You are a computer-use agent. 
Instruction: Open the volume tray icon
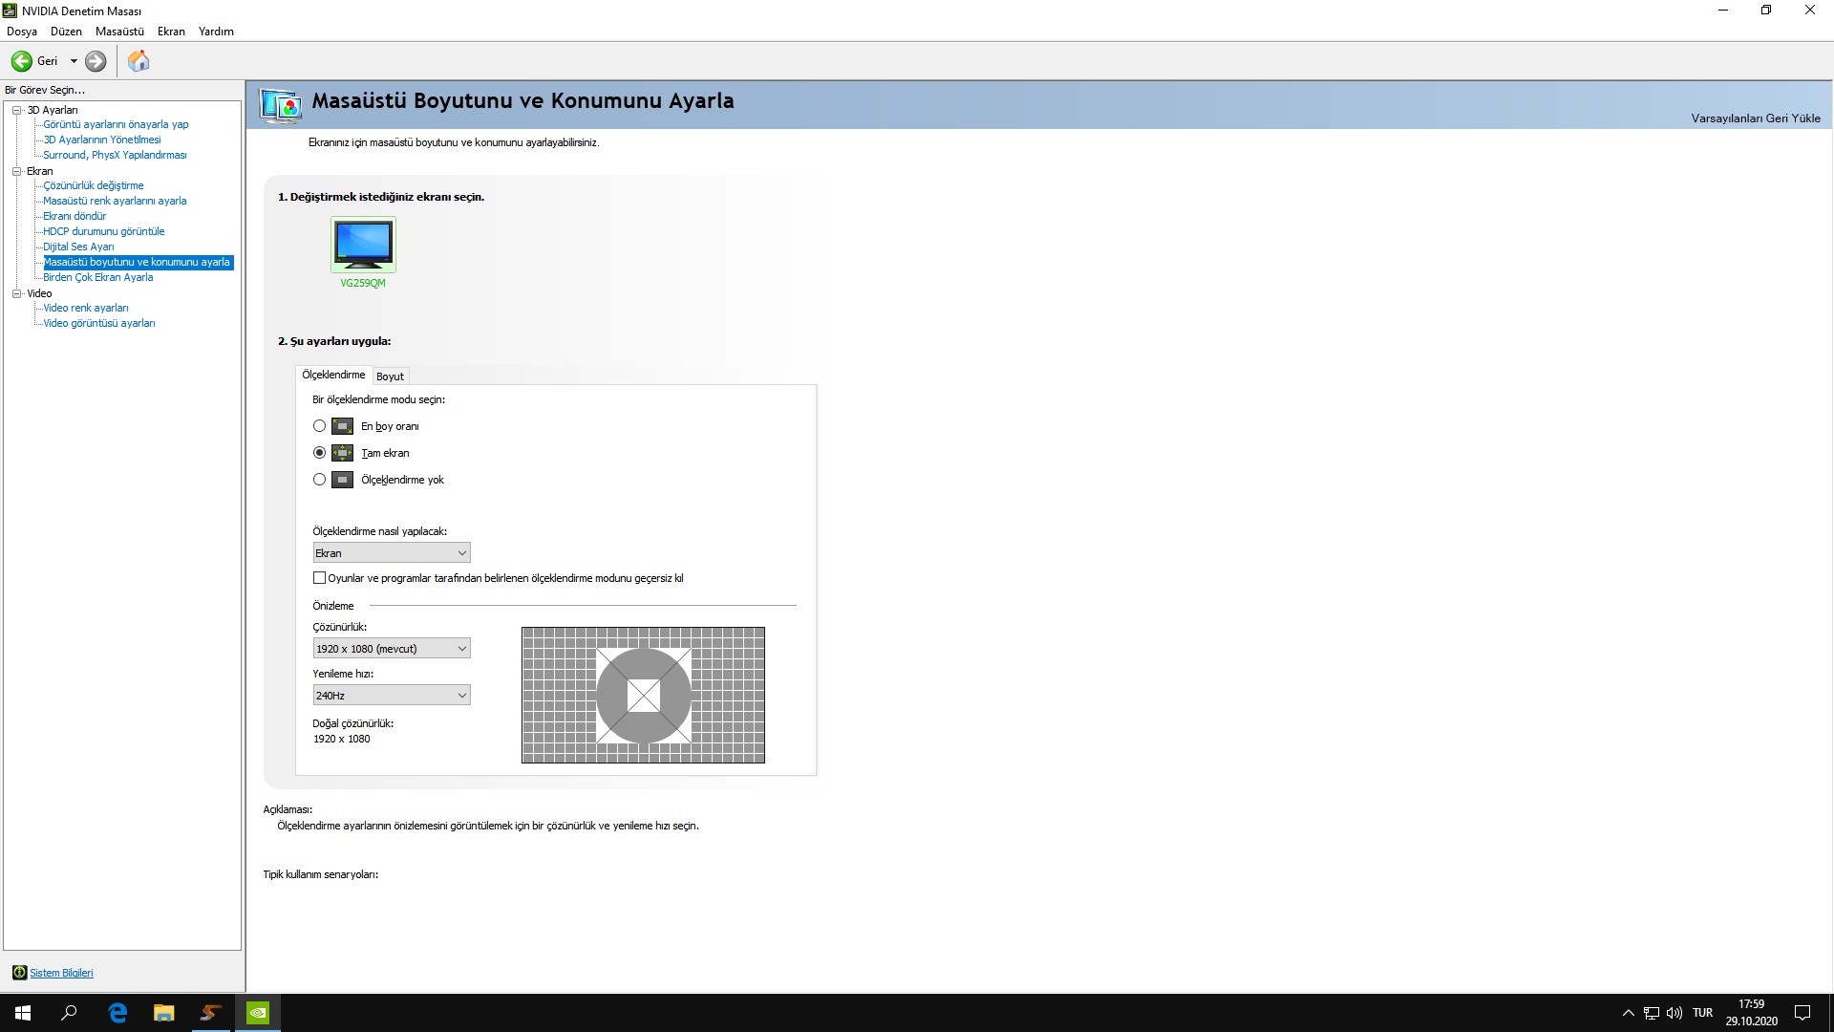point(1674,1013)
